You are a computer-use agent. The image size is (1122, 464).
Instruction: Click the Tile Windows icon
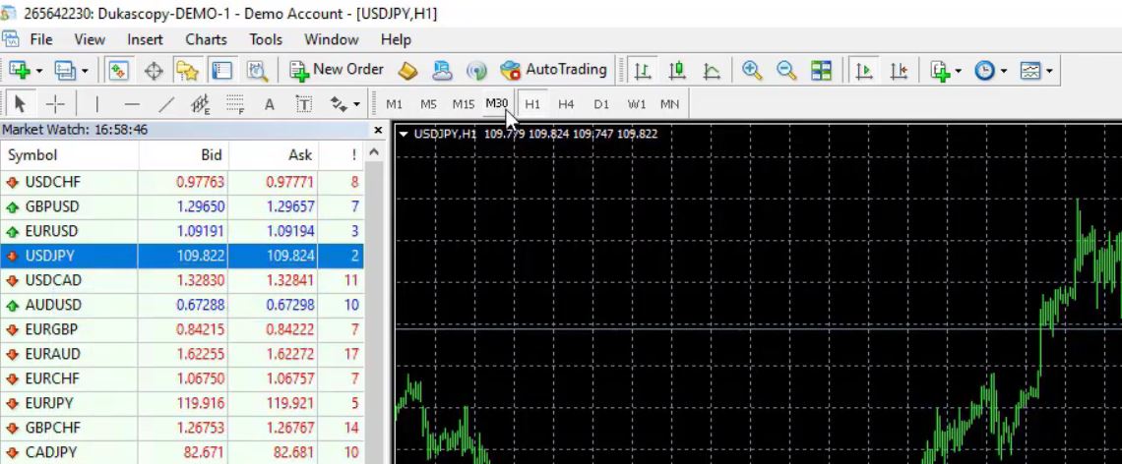821,70
